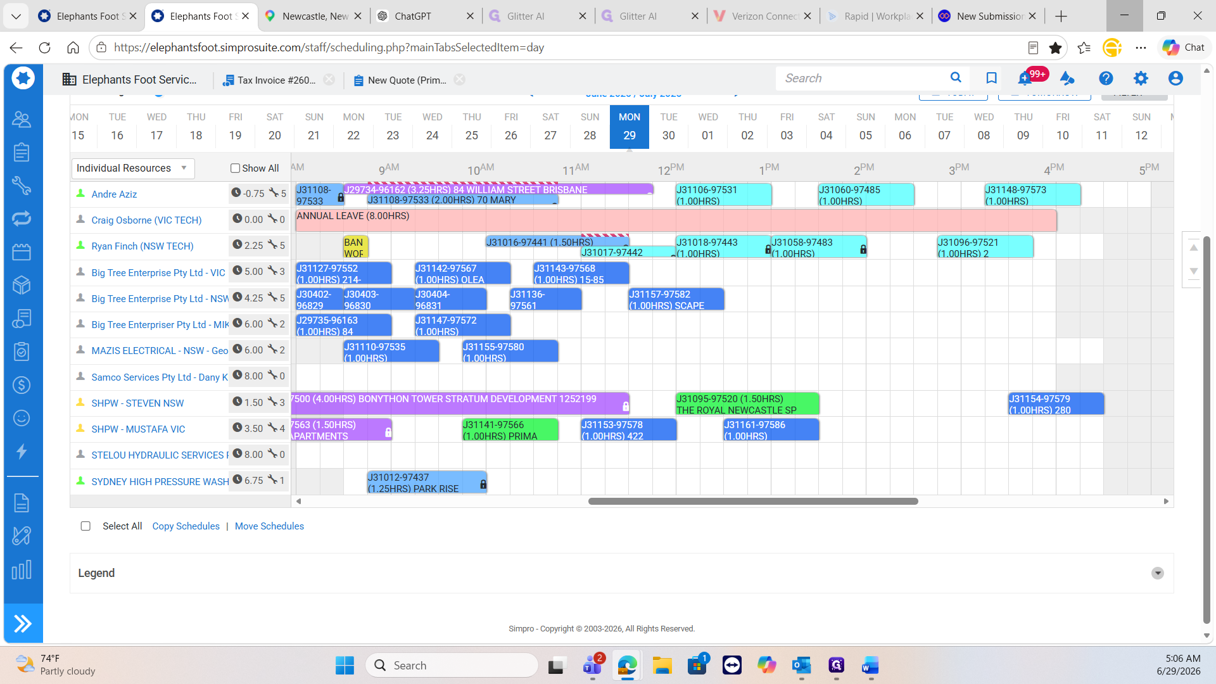Open bar chart Reports icon in sidebar
The height and width of the screenshot is (684, 1216).
pos(22,570)
